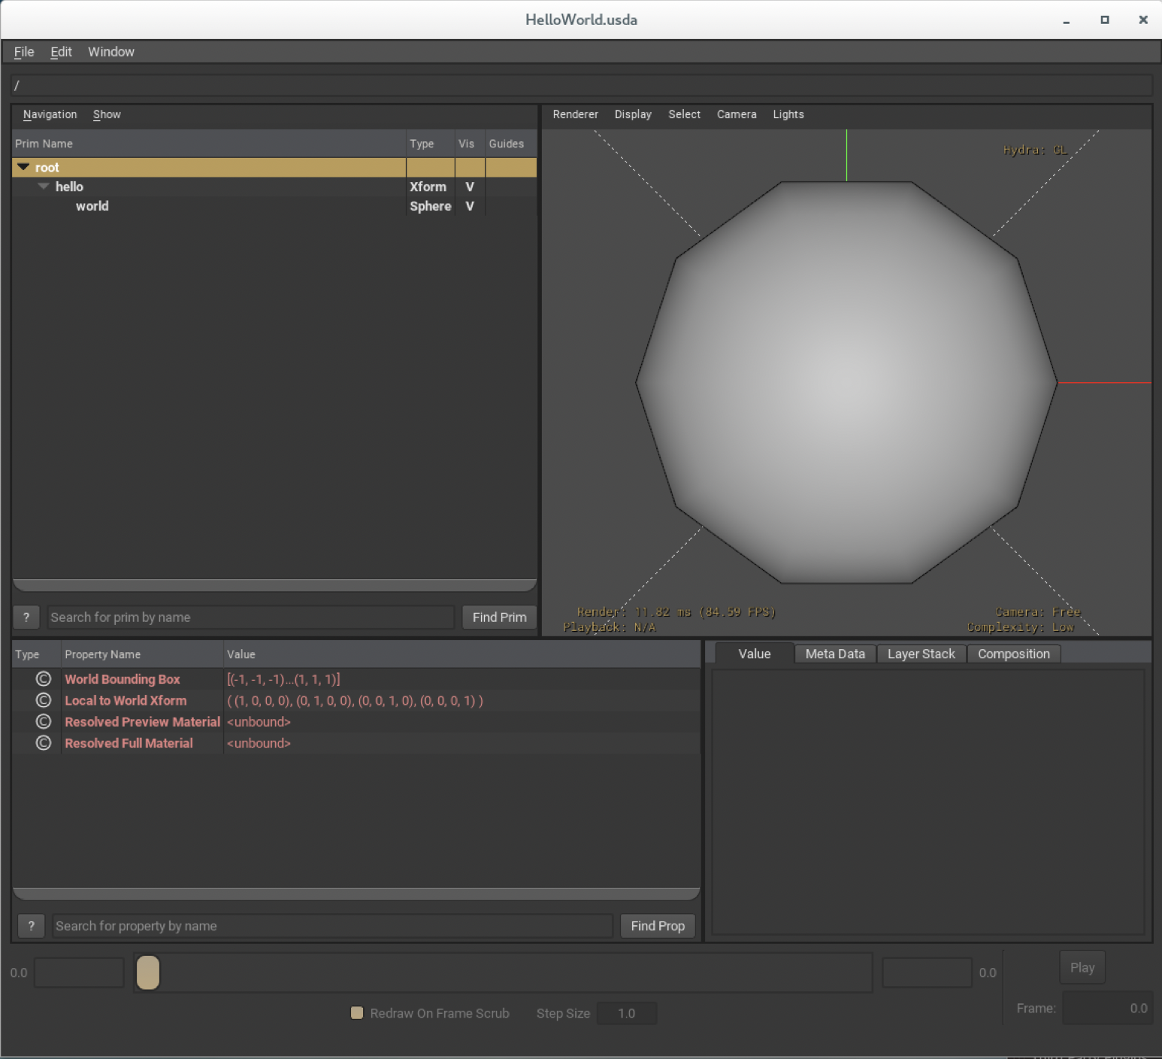Open the Window menu
The height and width of the screenshot is (1059, 1162).
click(111, 52)
